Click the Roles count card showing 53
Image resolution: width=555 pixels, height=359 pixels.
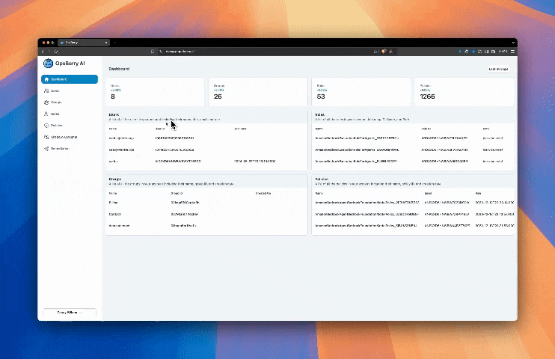[x=361, y=91]
